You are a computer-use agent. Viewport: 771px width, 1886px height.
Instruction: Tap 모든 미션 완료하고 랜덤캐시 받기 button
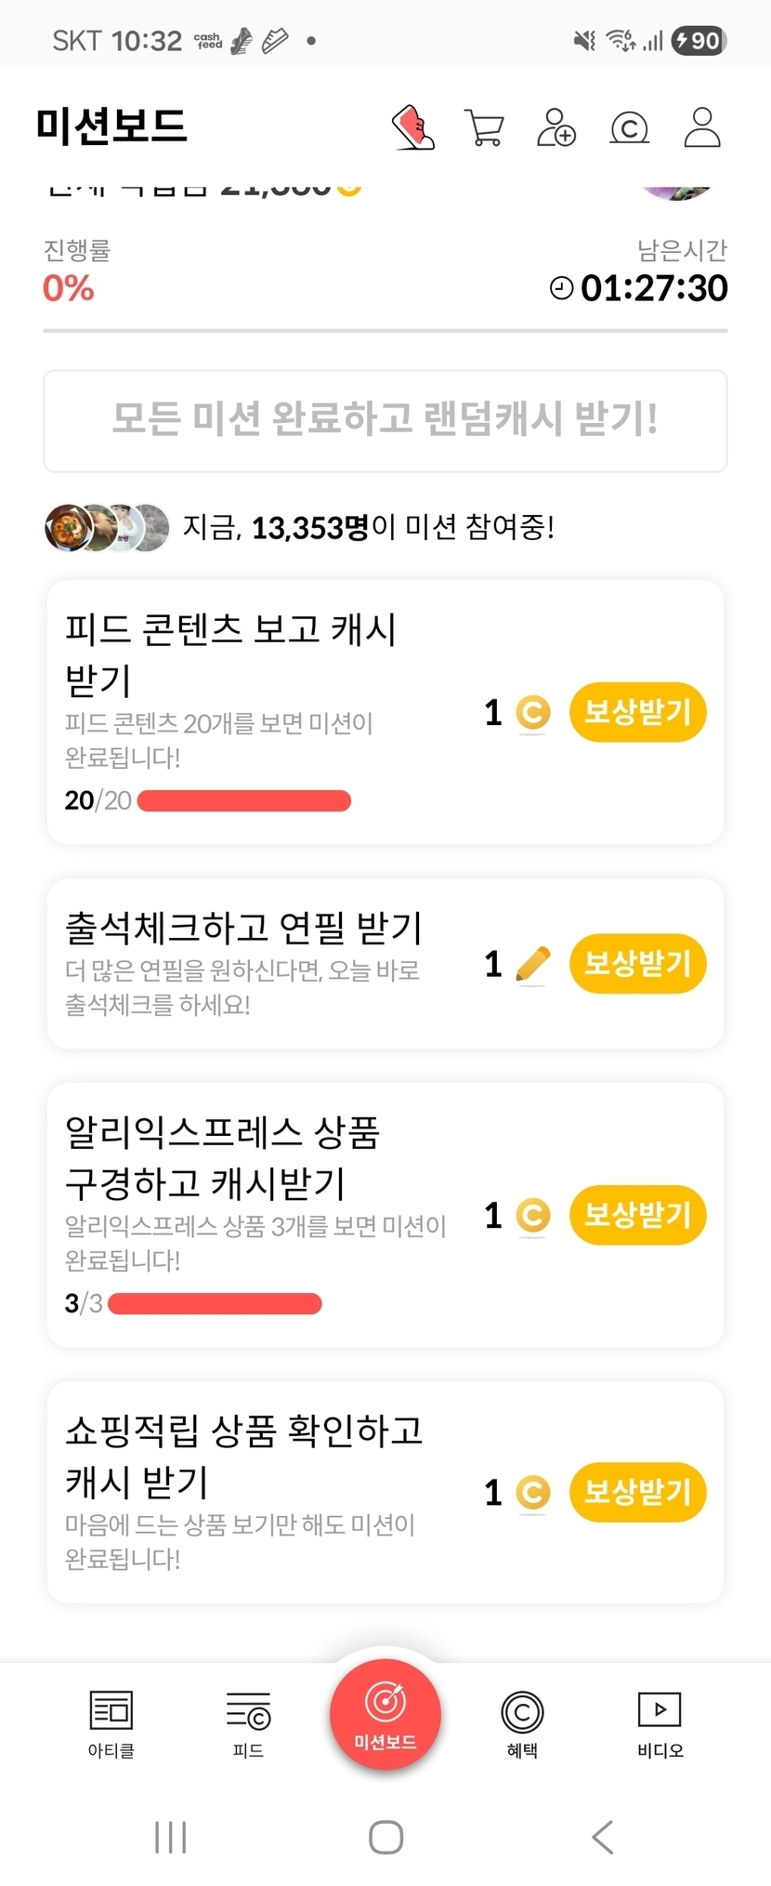click(385, 420)
